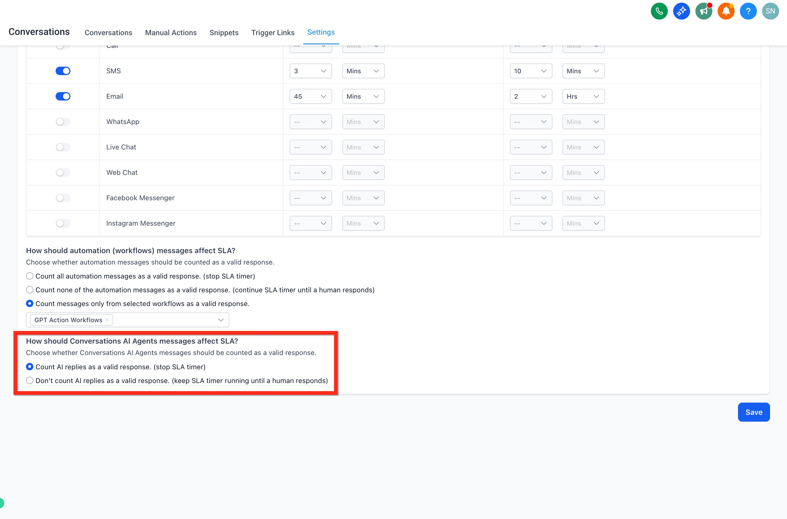787x519 pixels.
Task: Switch to the Conversations tab
Action: (108, 33)
